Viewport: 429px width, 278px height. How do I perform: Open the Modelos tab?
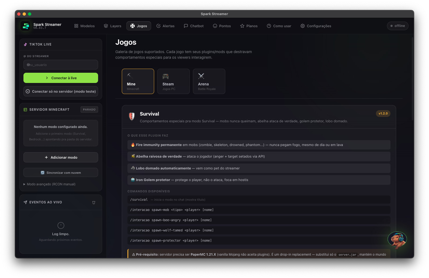[85, 26]
